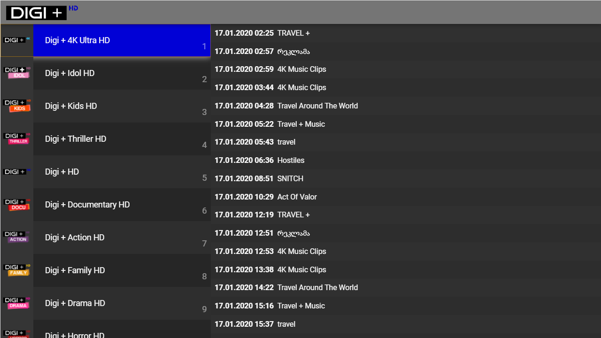Click the Digi + 4K channel logo

click(17, 40)
